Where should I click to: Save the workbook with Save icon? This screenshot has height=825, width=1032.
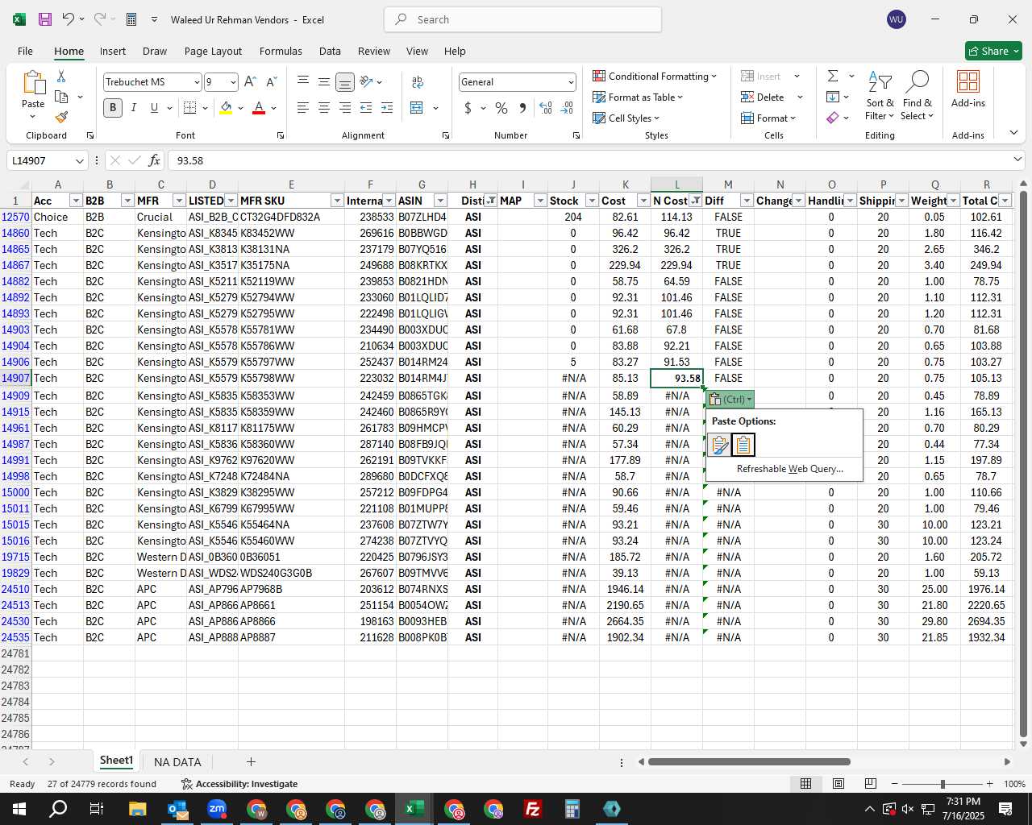(45, 19)
